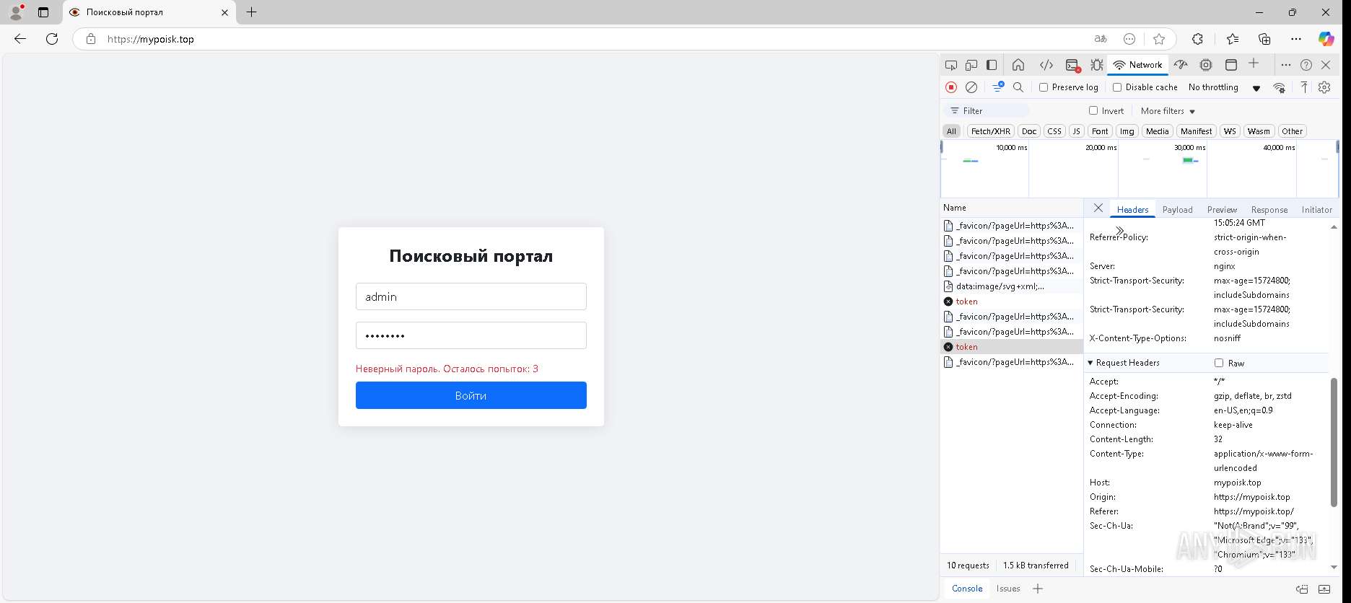Viewport: 1351px width, 603px height.
Task: Select the Manifest filter button
Action: click(x=1196, y=131)
